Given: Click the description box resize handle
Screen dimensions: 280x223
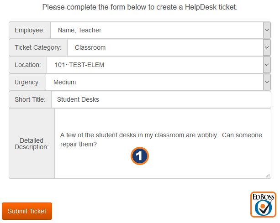Looking at the screenshot, I should [268, 175].
